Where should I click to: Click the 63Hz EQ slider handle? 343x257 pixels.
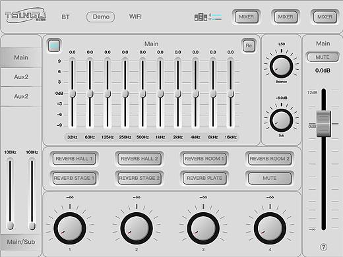pos(90,94)
